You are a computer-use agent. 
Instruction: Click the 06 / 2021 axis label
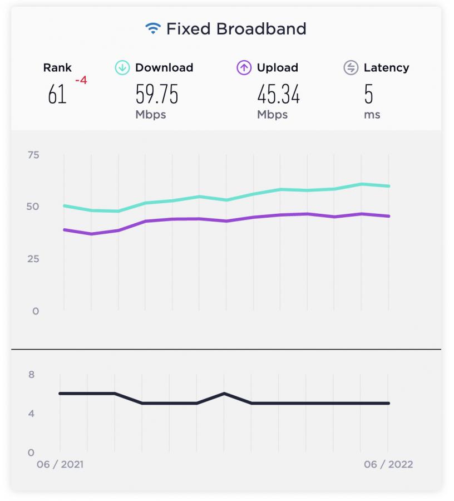(x=60, y=464)
